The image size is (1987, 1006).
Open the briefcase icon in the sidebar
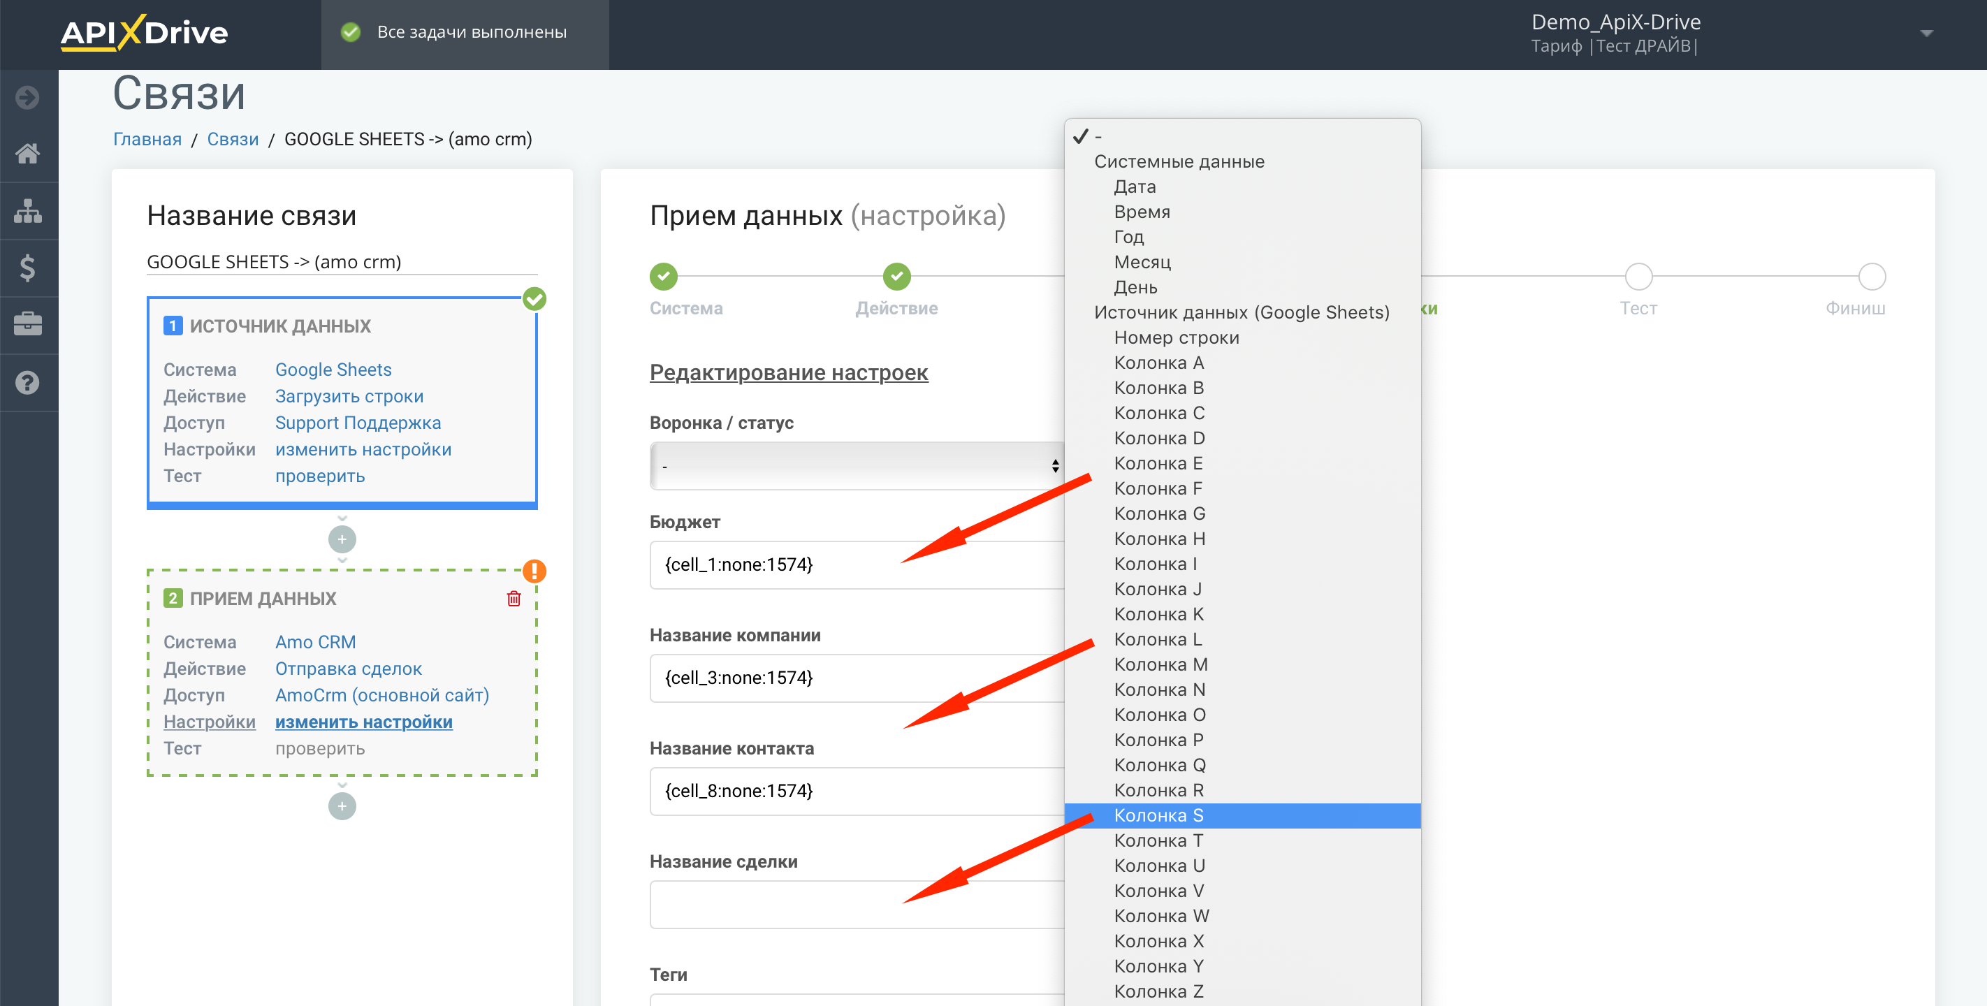click(x=28, y=324)
